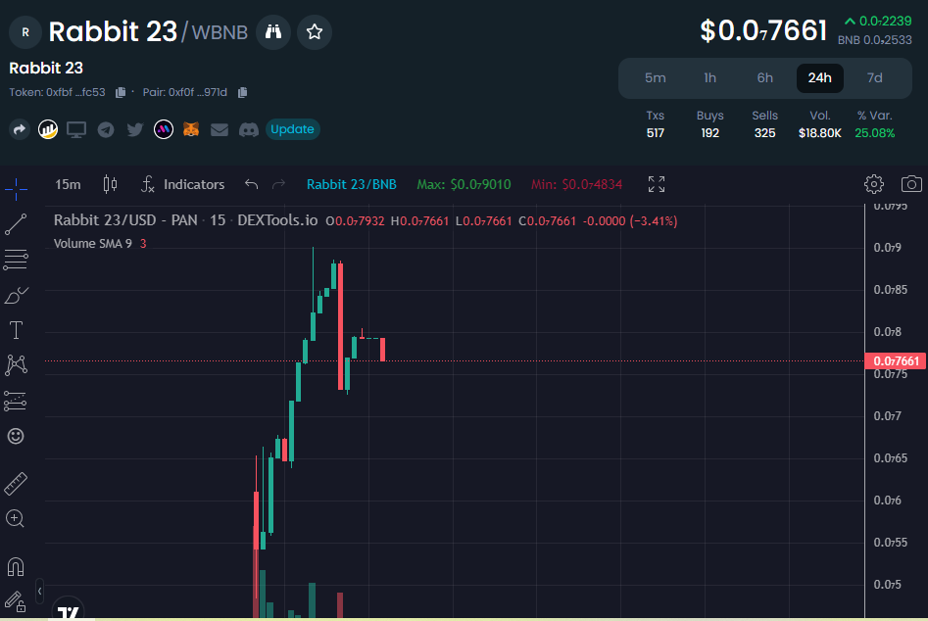The width and height of the screenshot is (928, 621).
Task: Select the trend line tool
Action: [16, 224]
